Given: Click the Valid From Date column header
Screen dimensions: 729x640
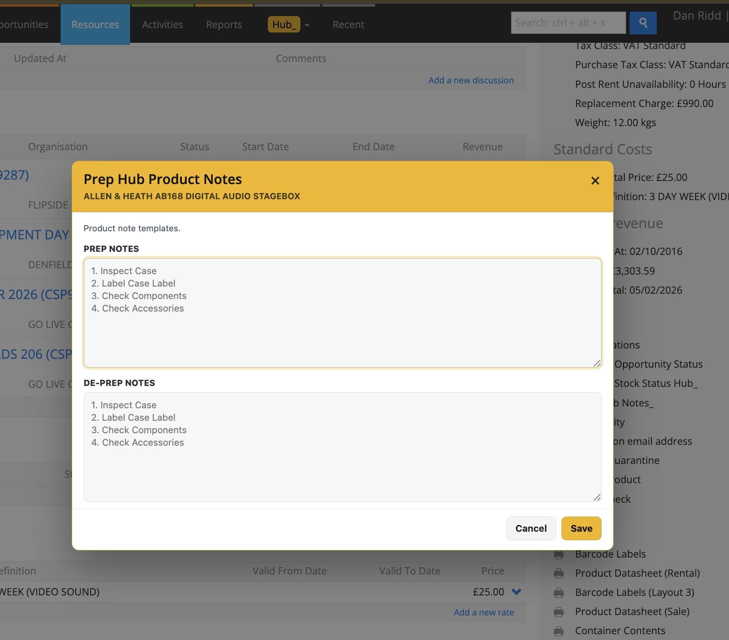Looking at the screenshot, I should 290,571.
